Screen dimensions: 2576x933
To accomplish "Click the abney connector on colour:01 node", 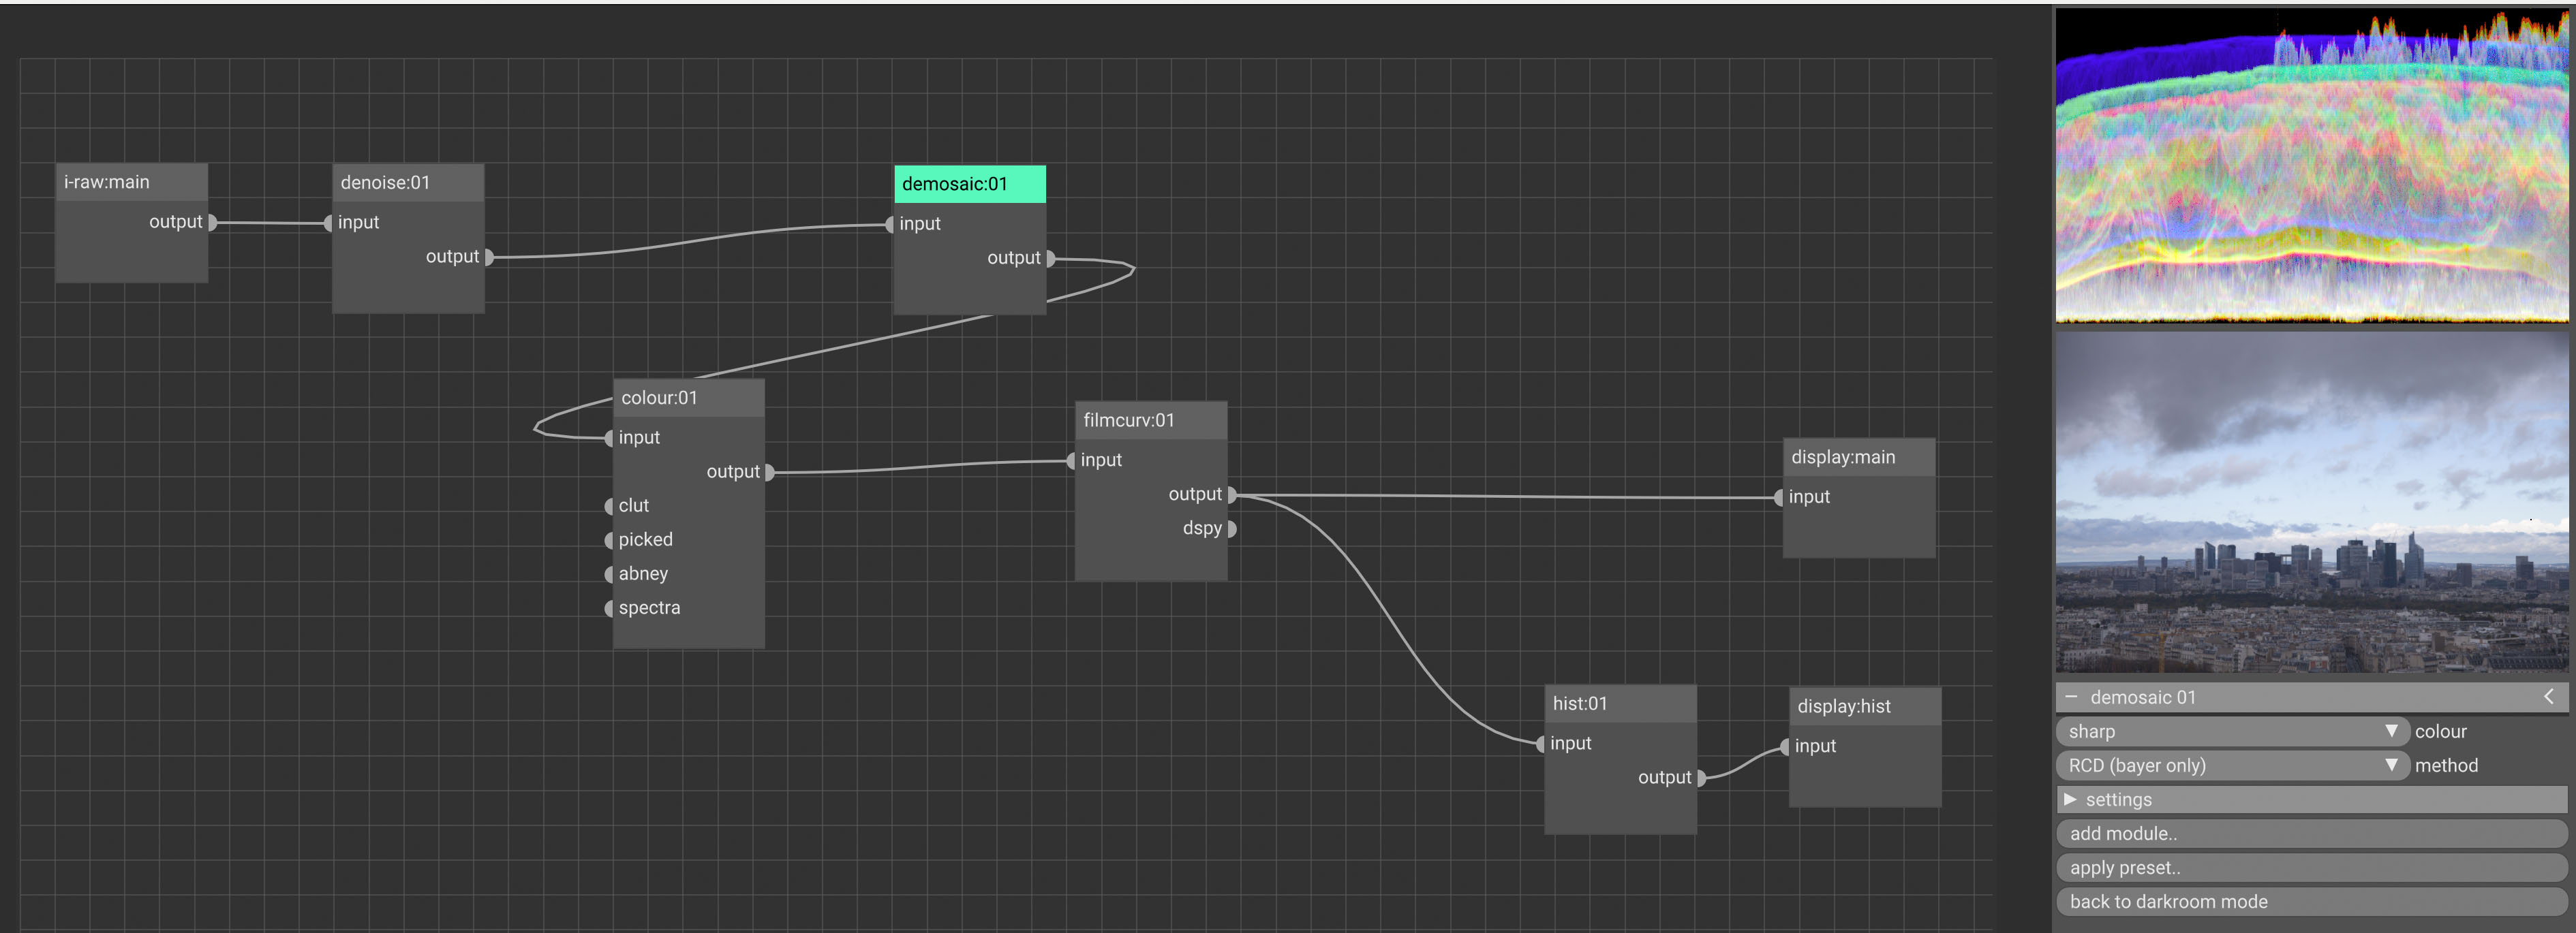I will coord(609,574).
